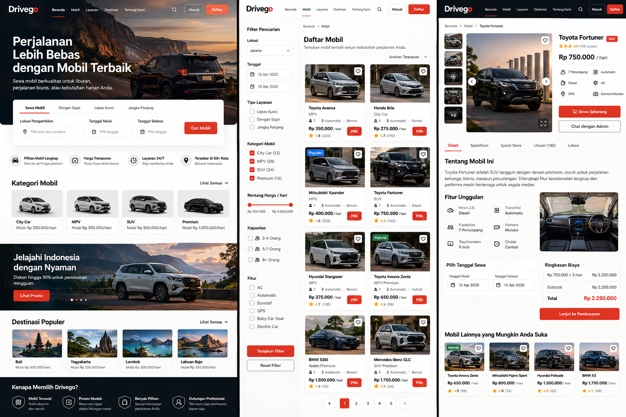Tap the heart icon on Mitsubishi Xpander card
Image resolution: width=626 pixels, height=417 pixels.
pyautogui.click(x=358, y=154)
